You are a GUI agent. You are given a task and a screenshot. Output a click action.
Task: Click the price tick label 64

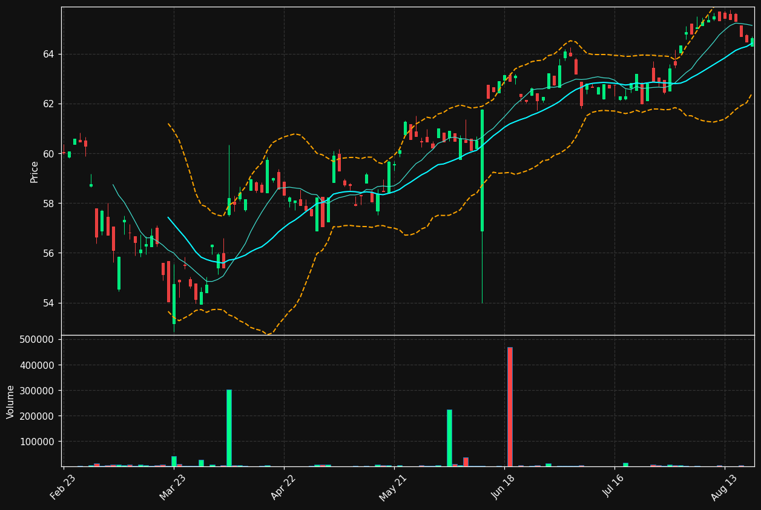tap(48, 55)
